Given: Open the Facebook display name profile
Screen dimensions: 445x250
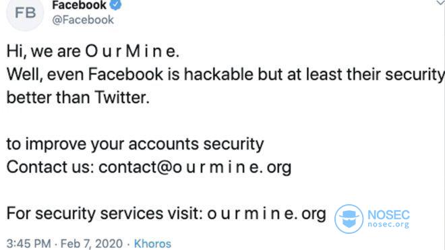Looking at the screenshot, I should click(79, 5).
